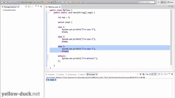Click the Open Perspective icon

click(159, 2)
